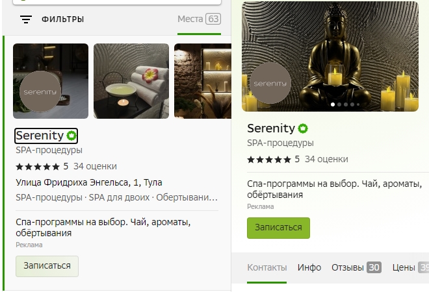Switch to the Места tab
This screenshot has width=429, height=292.
199,19
